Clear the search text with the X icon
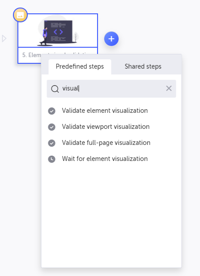 (x=169, y=88)
